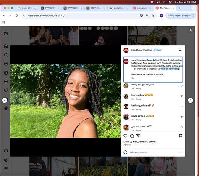Image resolution: width=199 pixels, height=176 pixels.
Task: Save post with bookmark icon
Action: (181, 136)
